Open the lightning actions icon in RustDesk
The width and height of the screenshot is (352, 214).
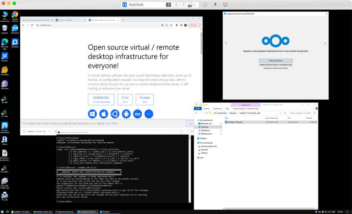pos(215,5)
